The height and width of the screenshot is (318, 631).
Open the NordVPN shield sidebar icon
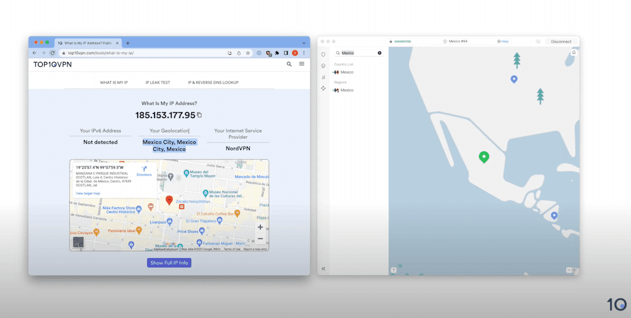[x=323, y=54]
